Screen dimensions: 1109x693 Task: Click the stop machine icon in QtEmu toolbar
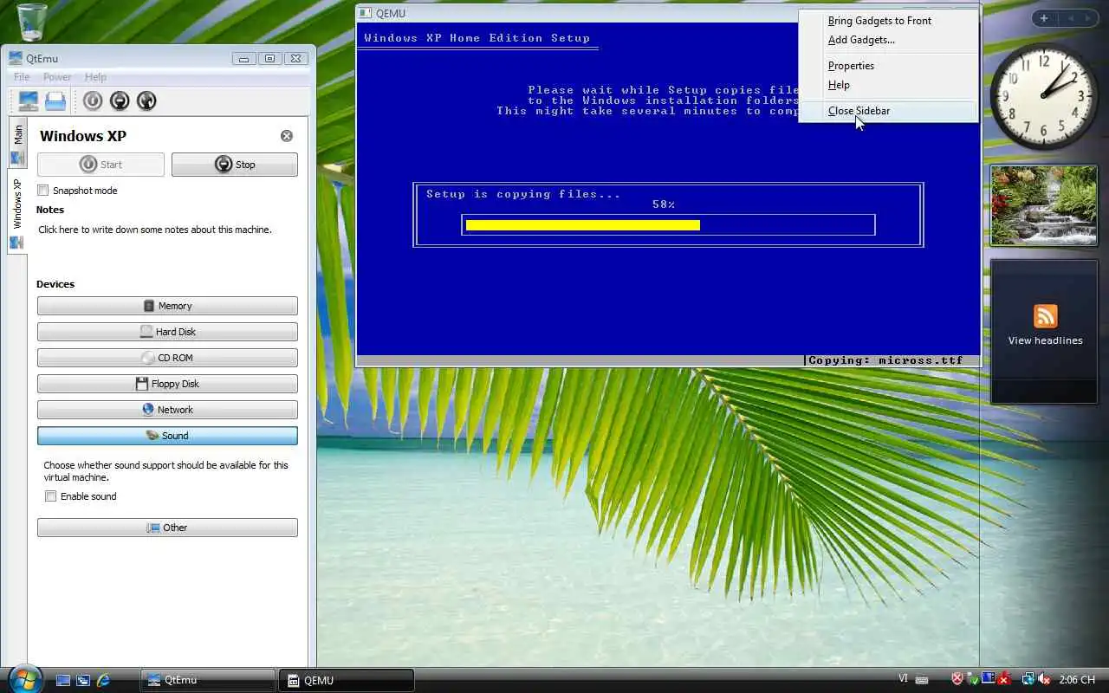click(x=120, y=100)
